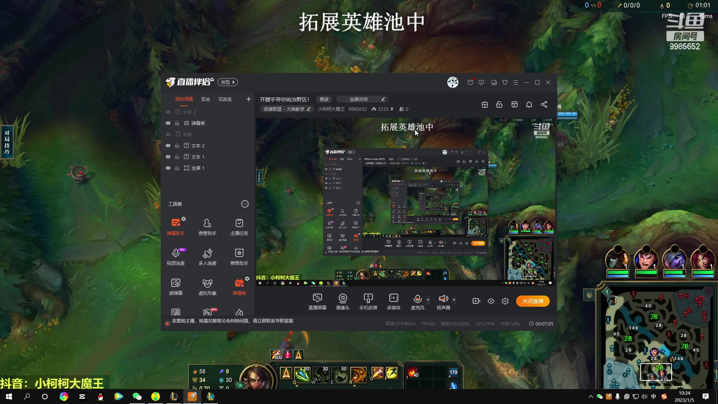Open settings gear of 弹幕助手 tool
718x404 pixels.
pos(184,219)
